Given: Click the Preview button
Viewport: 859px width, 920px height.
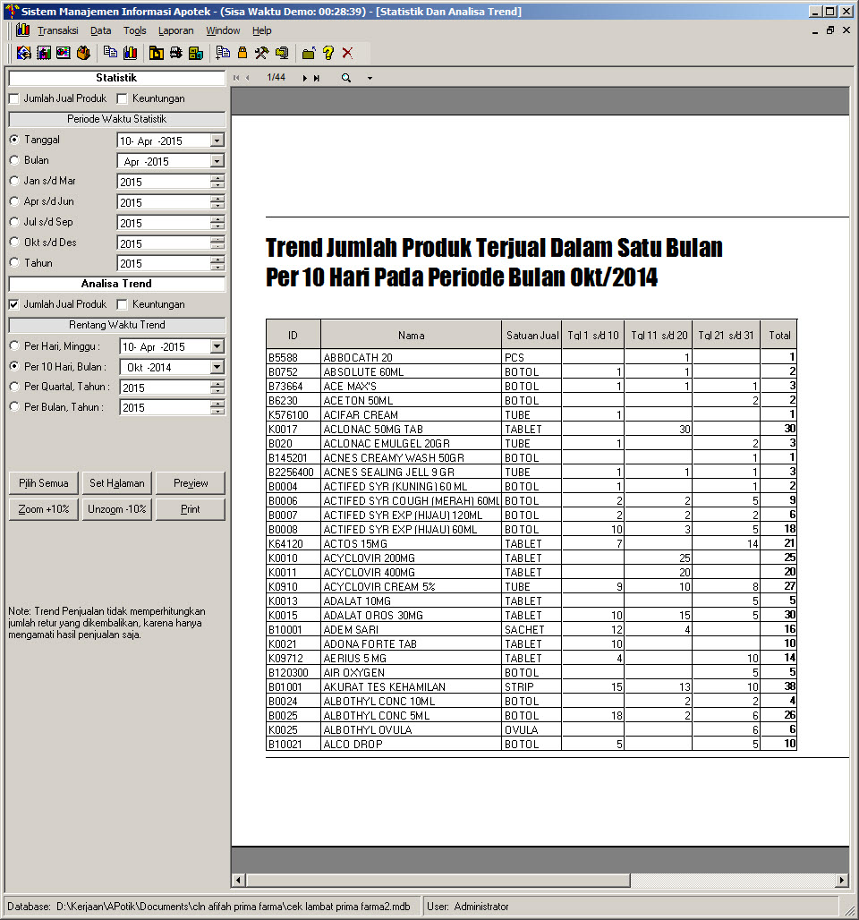Looking at the screenshot, I should point(190,483).
